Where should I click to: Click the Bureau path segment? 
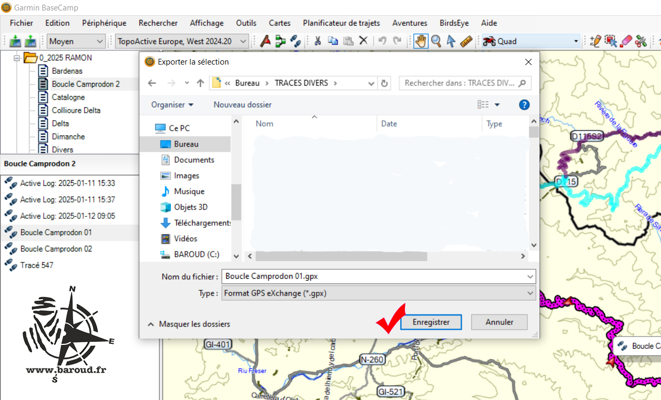247,83
